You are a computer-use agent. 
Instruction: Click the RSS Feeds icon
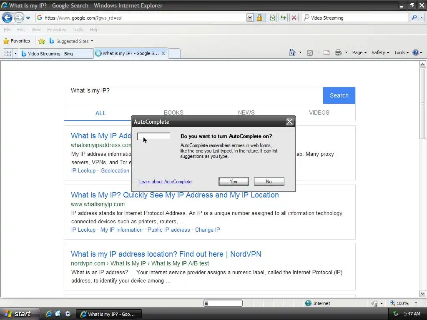tap(310, 53)
